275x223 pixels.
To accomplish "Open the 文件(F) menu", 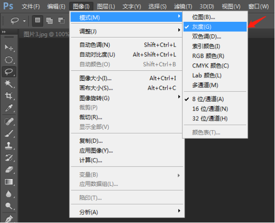I will click(31, 6).
